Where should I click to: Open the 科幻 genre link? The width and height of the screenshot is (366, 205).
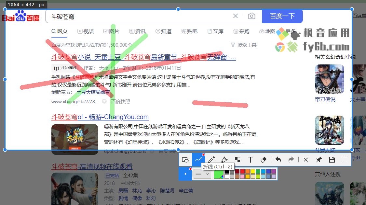(151, 199)
